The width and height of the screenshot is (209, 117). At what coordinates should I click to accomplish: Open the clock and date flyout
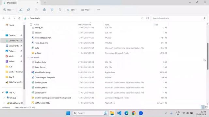[x=201, y=113]
